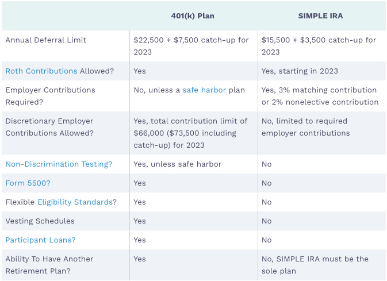Click "Yes, unless safe harbor" testing cell
The height and width of the screenshot is (281, 387).
177,164
